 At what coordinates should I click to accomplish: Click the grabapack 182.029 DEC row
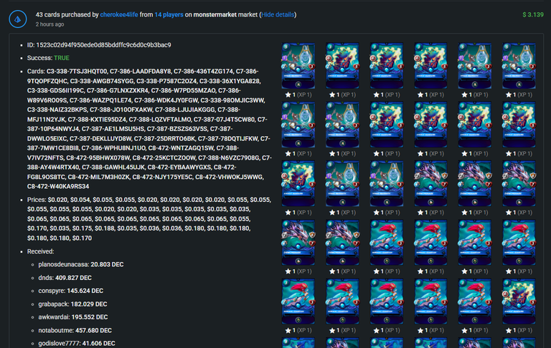tap(72, 304)
